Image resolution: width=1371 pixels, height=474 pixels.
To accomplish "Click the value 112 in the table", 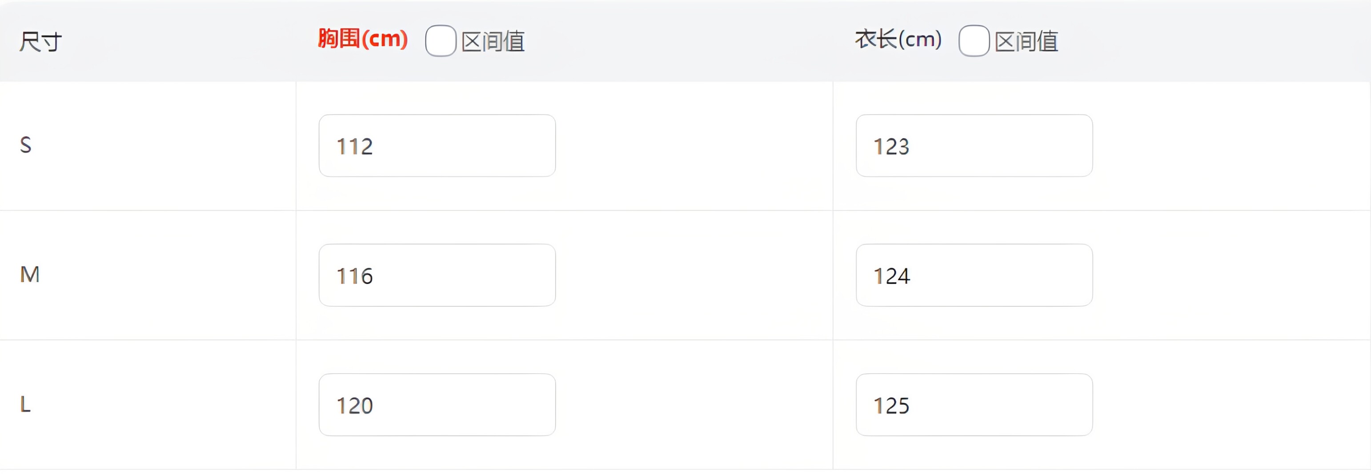I will (354, 146).
